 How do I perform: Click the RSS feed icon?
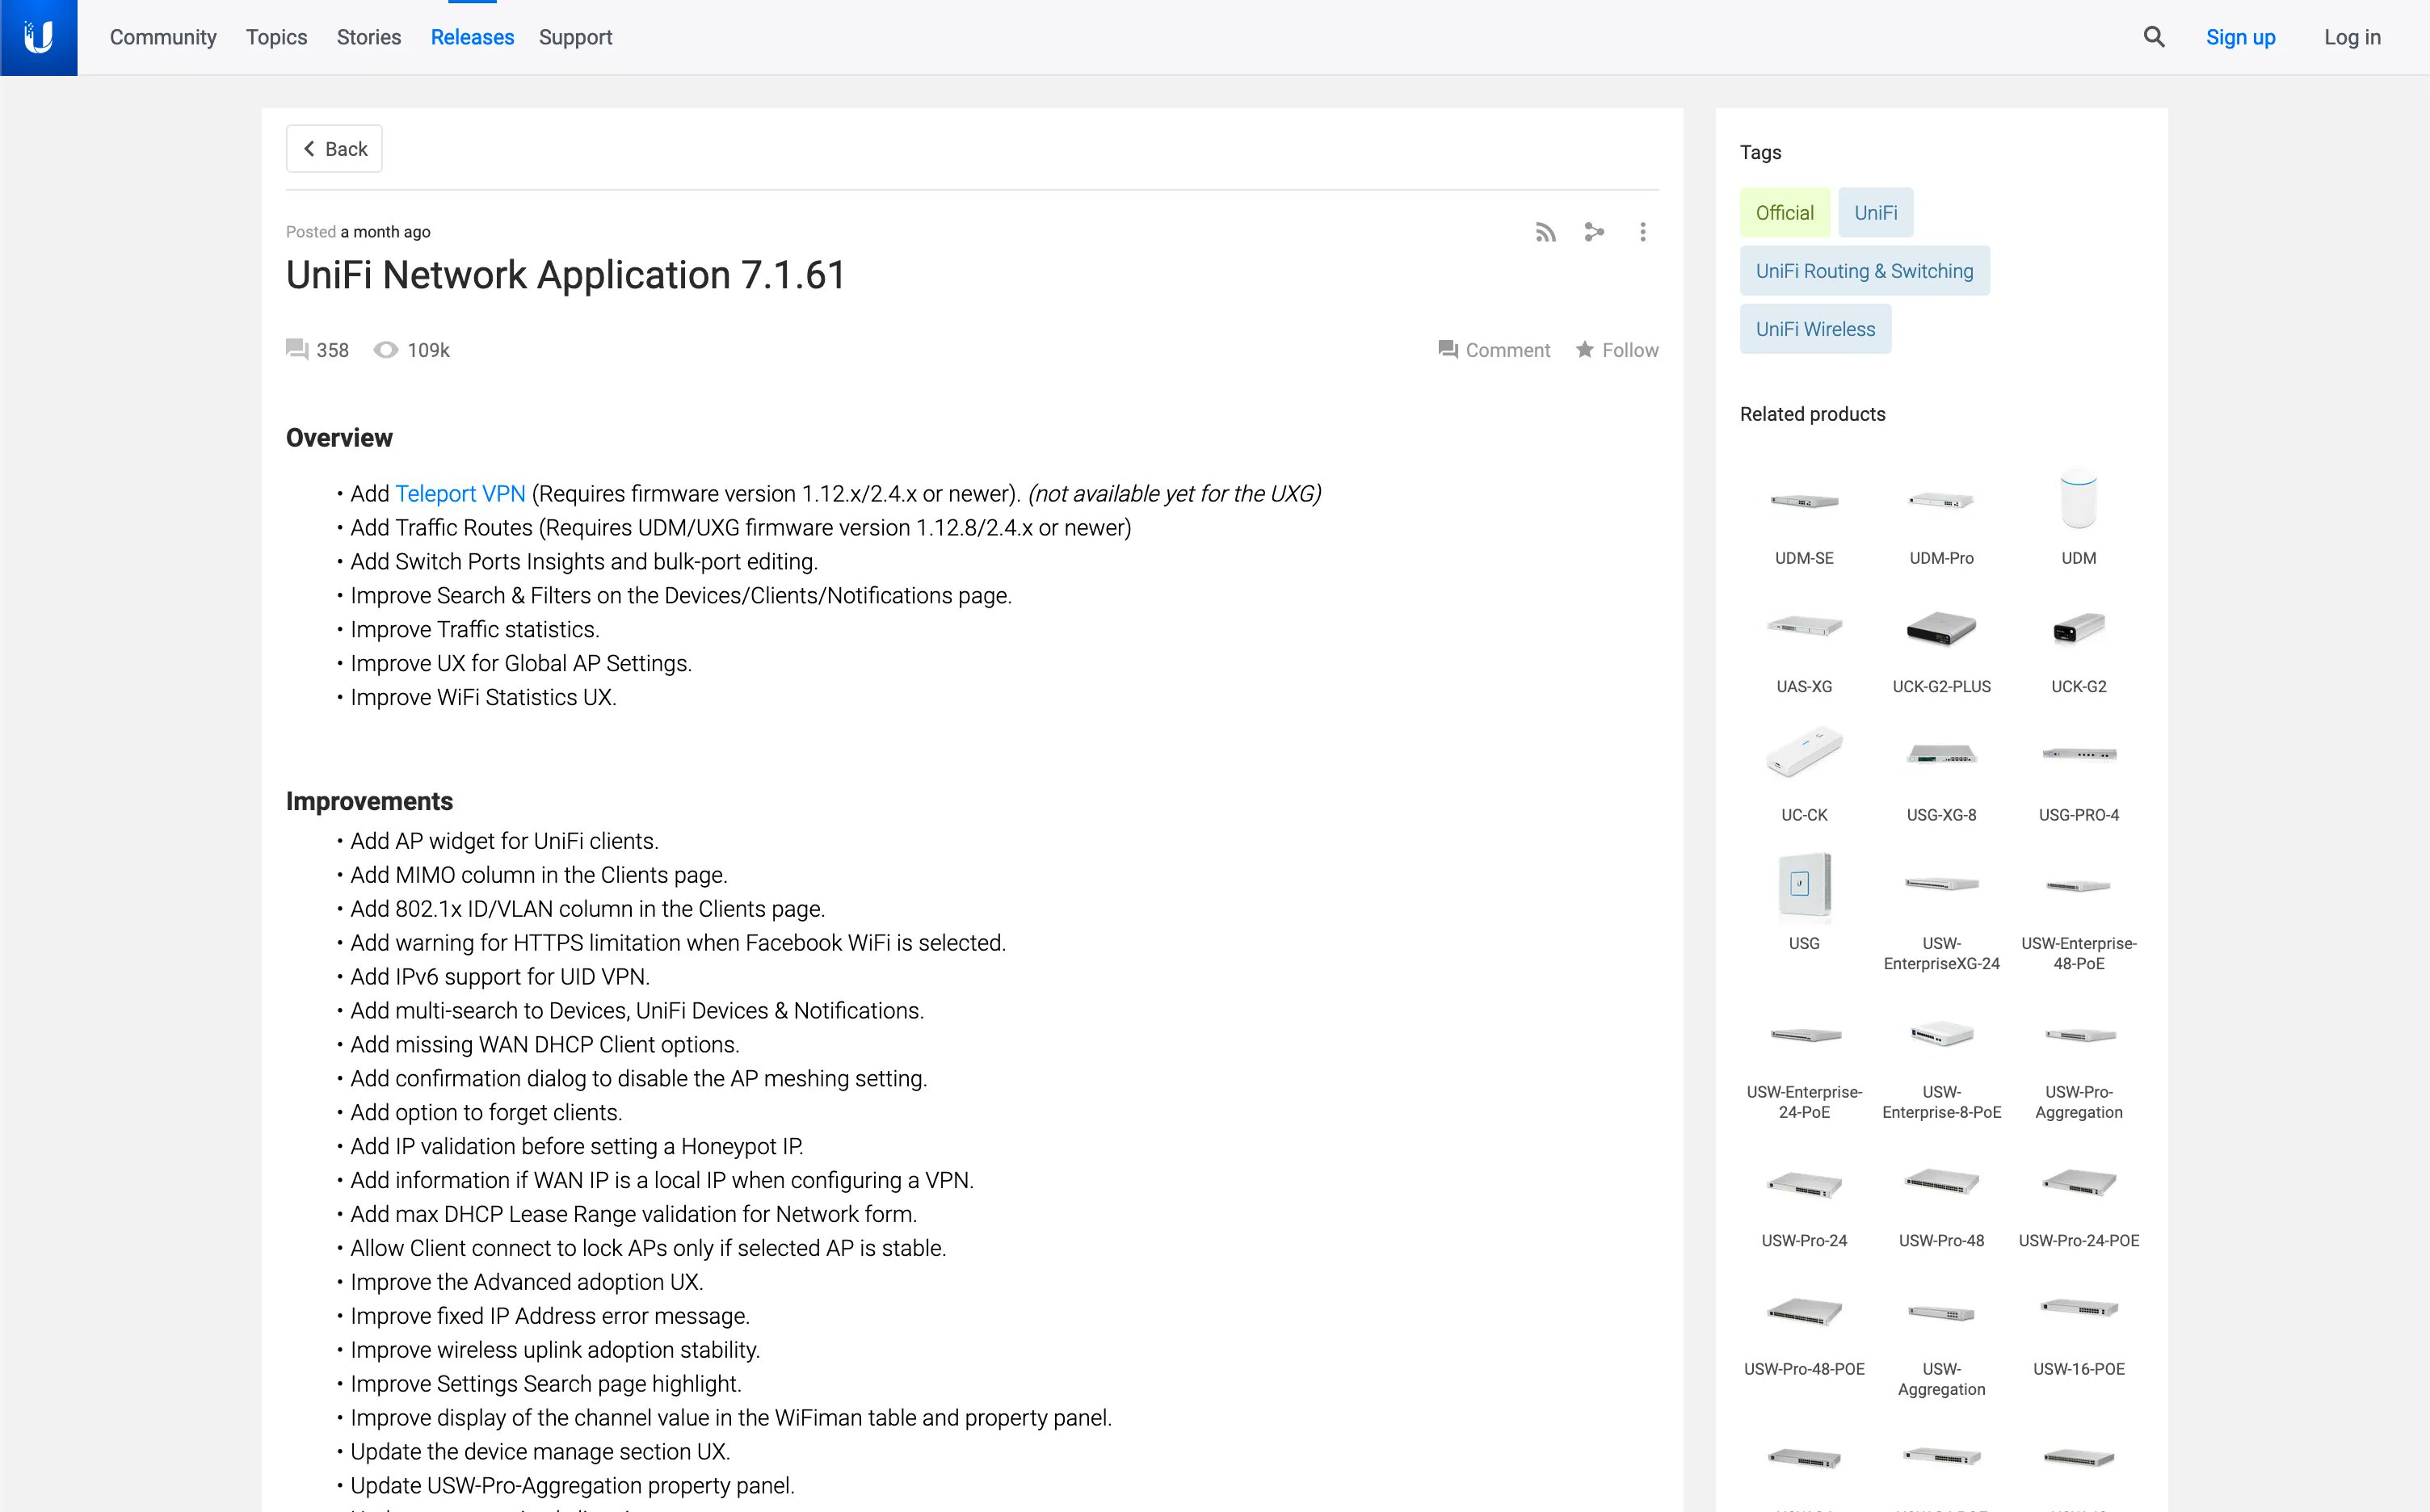(x=1546, y=232)
